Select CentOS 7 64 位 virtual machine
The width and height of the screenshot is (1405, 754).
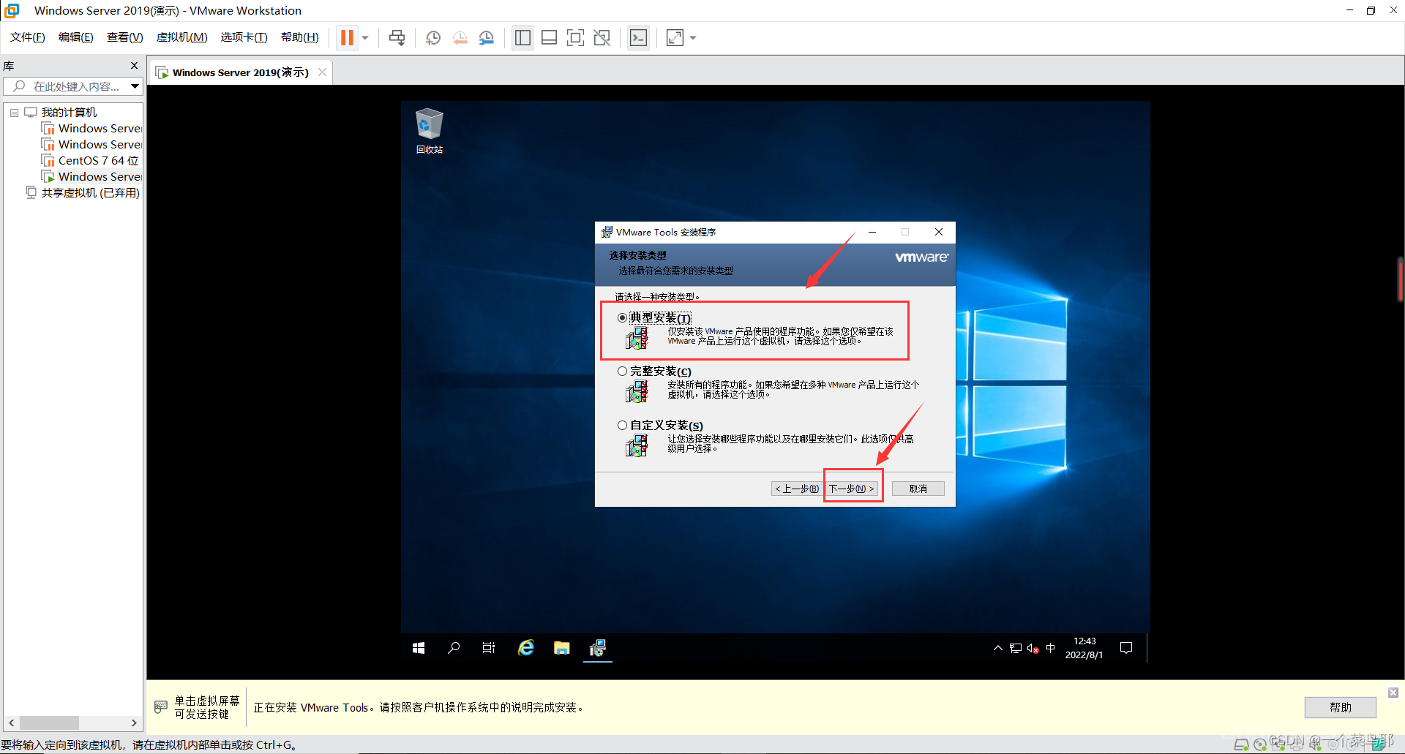(x=98, y=161)
